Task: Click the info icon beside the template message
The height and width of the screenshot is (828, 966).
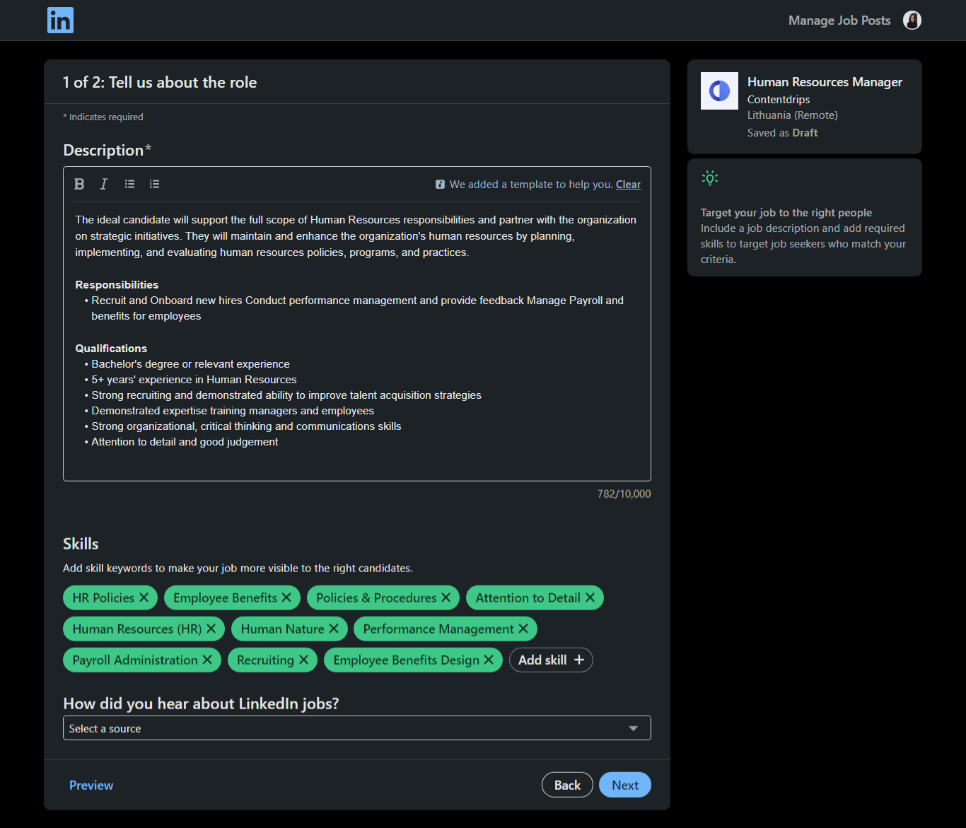Action: 441,184
